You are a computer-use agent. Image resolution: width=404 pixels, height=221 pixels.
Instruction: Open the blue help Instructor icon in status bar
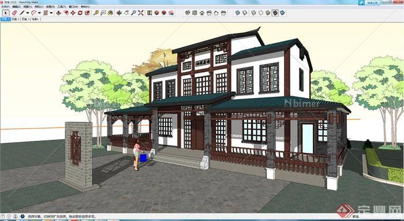point(23,216)
